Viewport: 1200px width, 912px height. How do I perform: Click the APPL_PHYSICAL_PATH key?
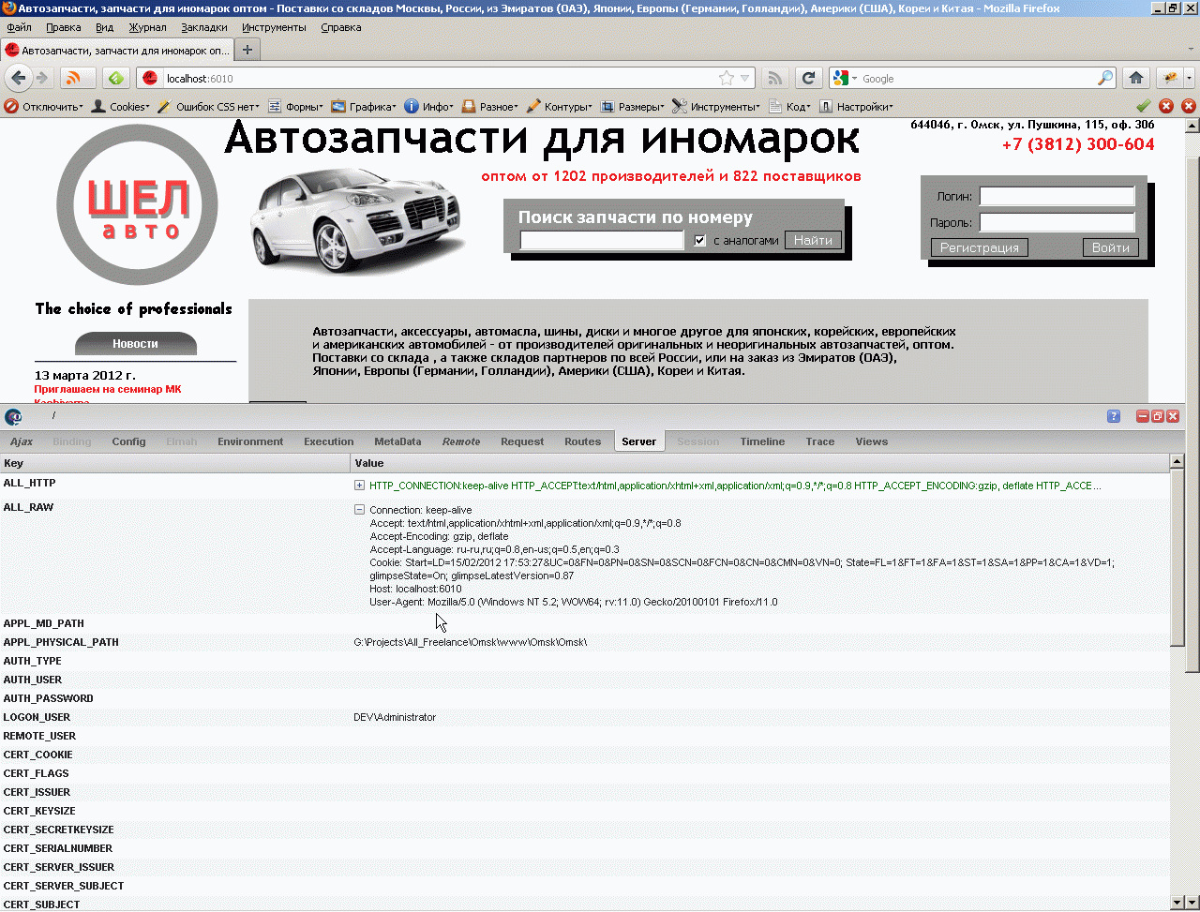click(x=61, y=642)
